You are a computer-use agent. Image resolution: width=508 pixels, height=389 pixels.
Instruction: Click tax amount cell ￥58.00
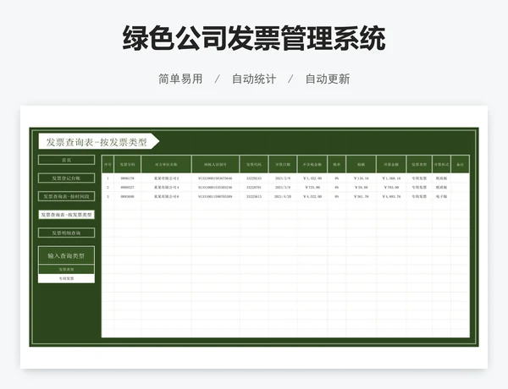pyautogui.click(x=362, y=188)
